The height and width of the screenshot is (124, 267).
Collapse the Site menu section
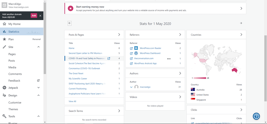click(39, 47)
